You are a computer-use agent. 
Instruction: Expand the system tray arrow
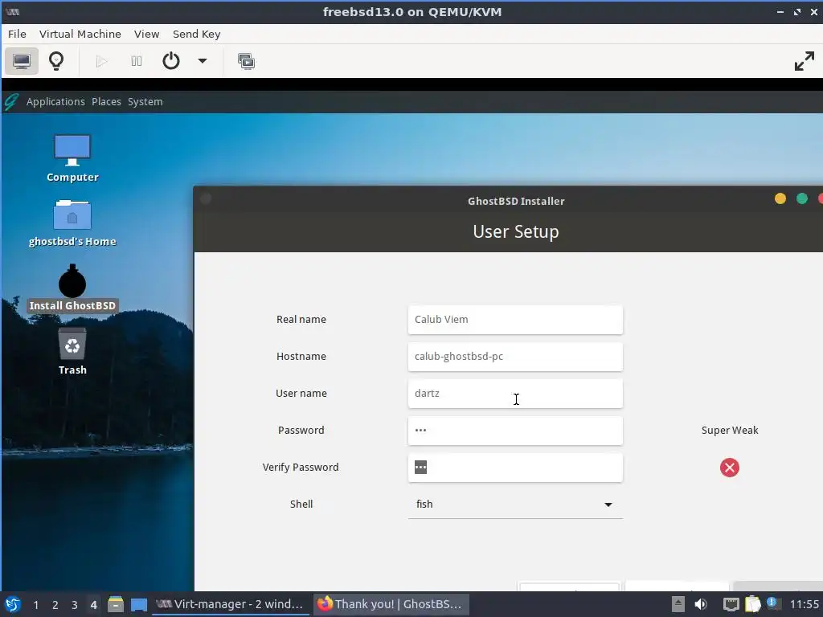tap(678, 604)
